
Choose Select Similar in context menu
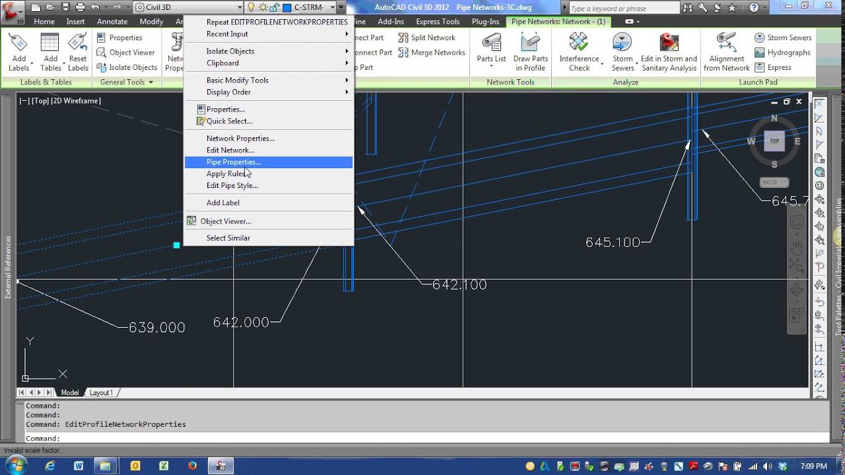(269, 238)
